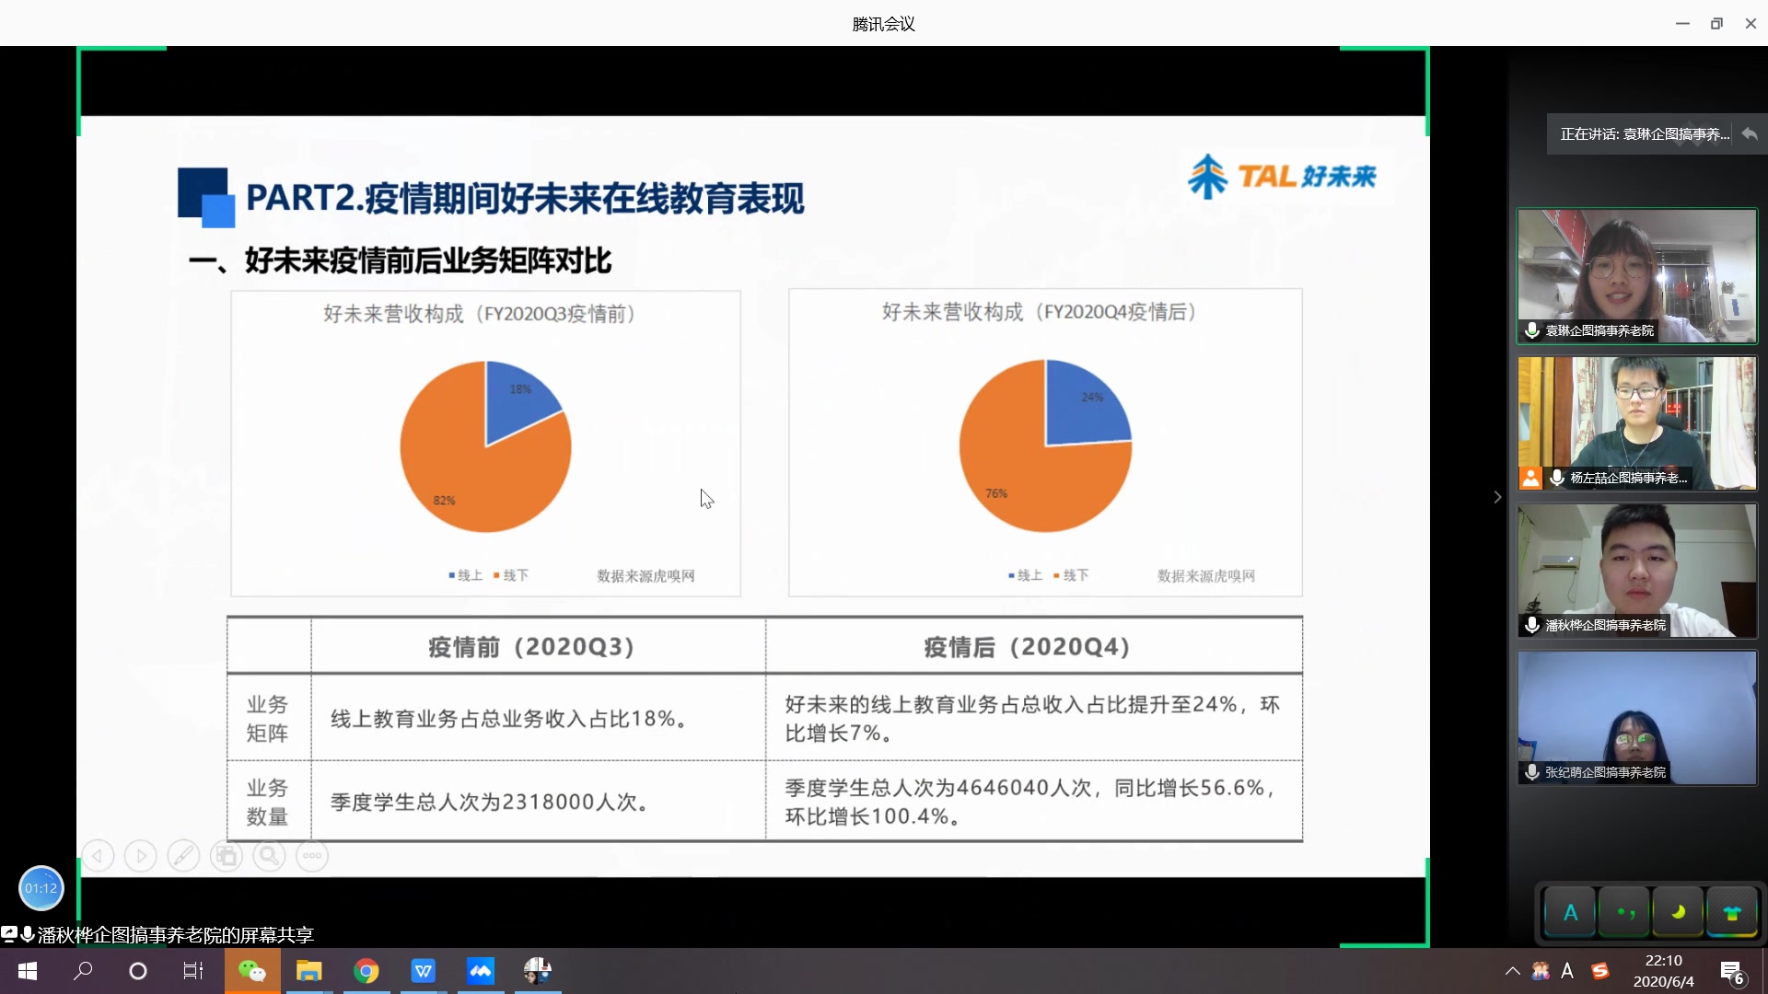
Task: Click orange host badge on 杨左喆's tile
Action: [x=1530, y=478]
